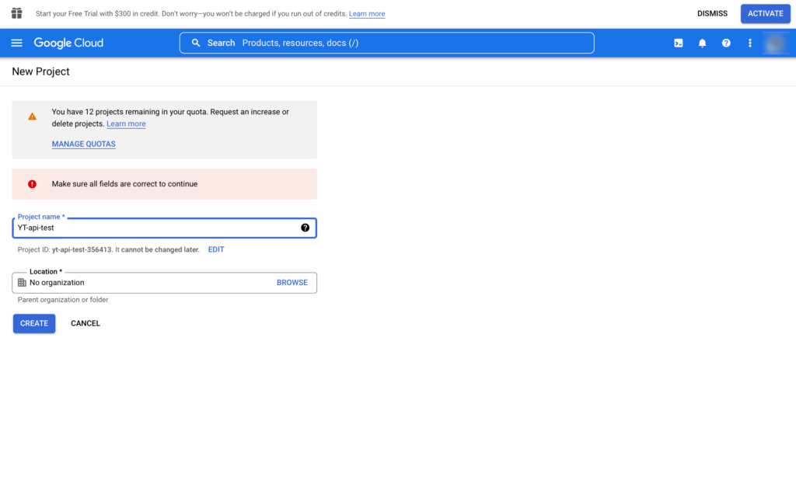The image size is (796, 491).
Task: Cancel the new project creation
Action: coord(86,323)
